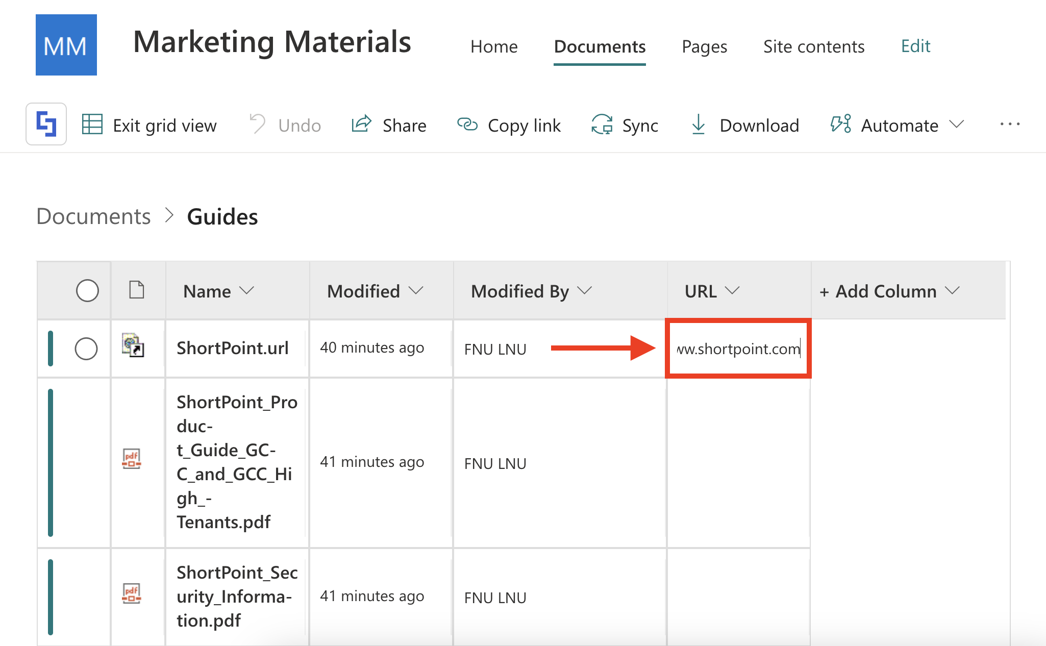The image size is (1046, 646).
Task: Select the ShortPoint.url row circle
Action: pyautogui.click(x=86, y=349)
